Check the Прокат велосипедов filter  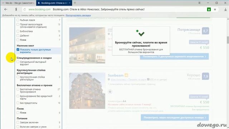click(x=18, y=24)
